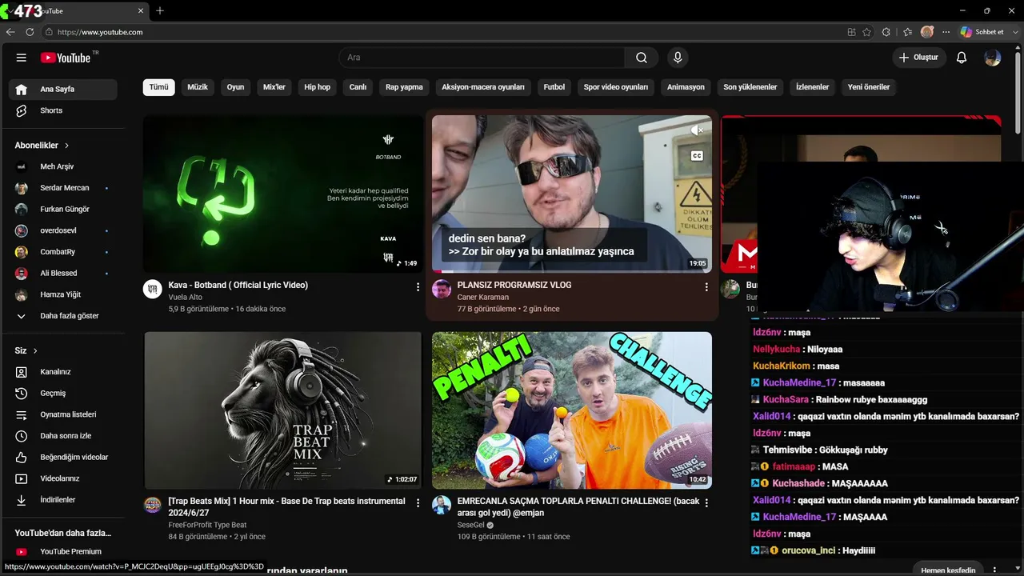This screenshot has height=576, width=1024.
Task: Click the browser address bar URL
Action: click(100, 32)
